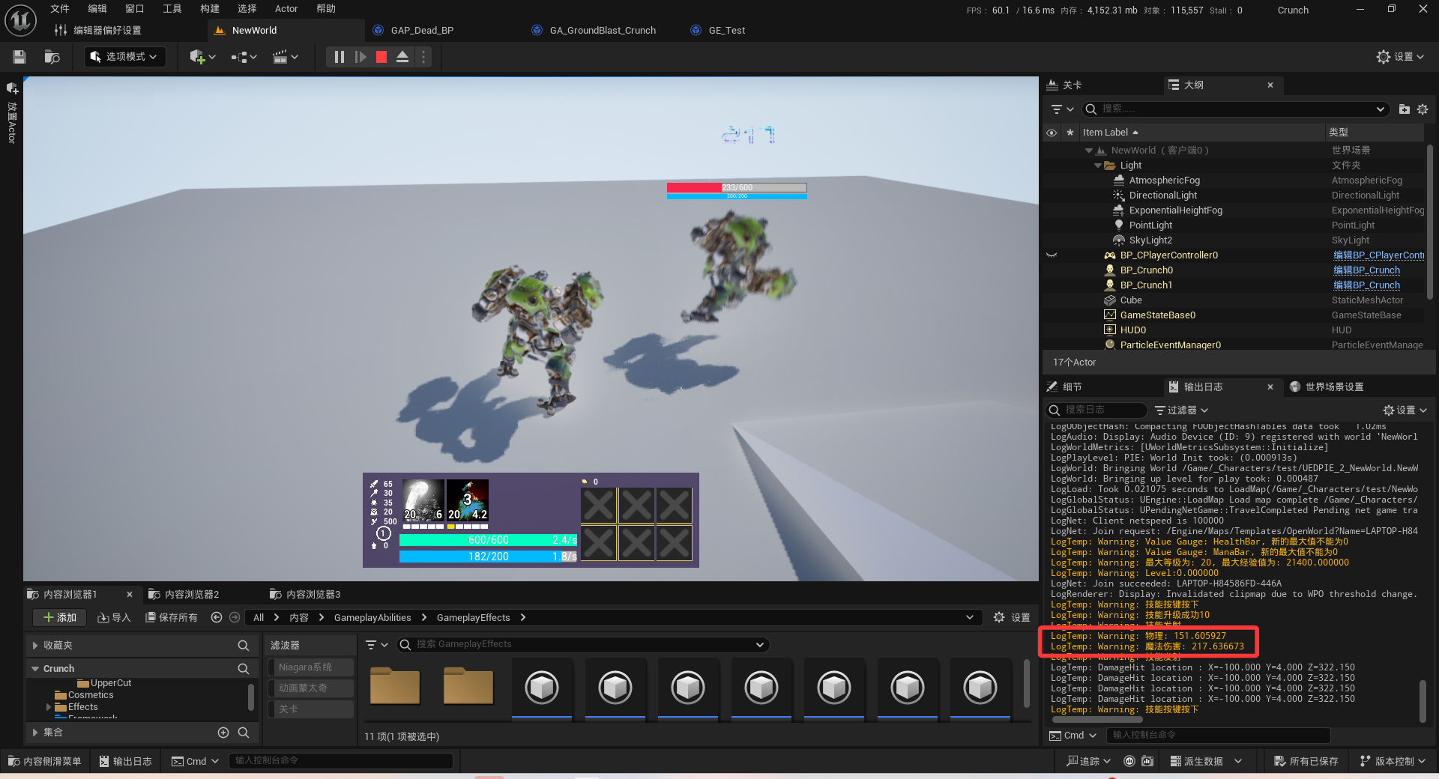Open the 派生数据 derived data menu
1439x779 pixels.
coord(1206,761)
